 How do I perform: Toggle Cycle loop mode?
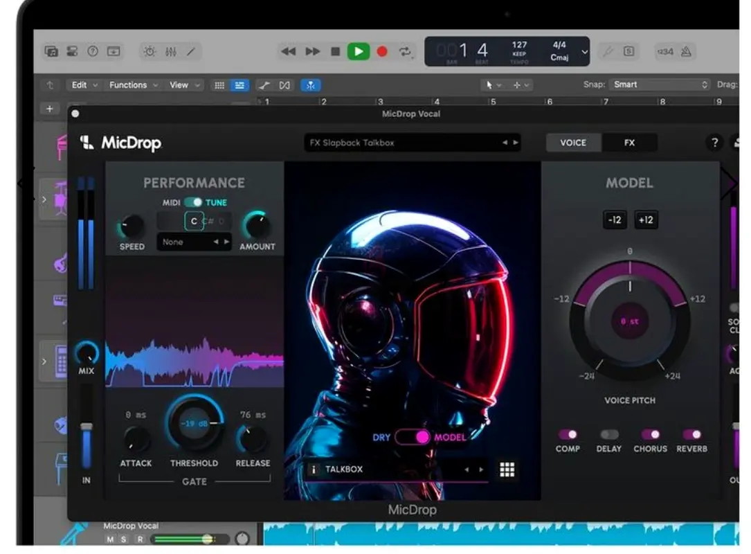click(x=405, y=51)
